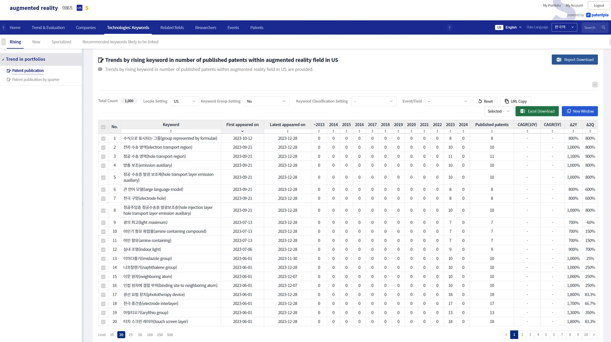The image size is (611, 342).
Task: Open results in New Window
Action: click(x=579, y=111)
